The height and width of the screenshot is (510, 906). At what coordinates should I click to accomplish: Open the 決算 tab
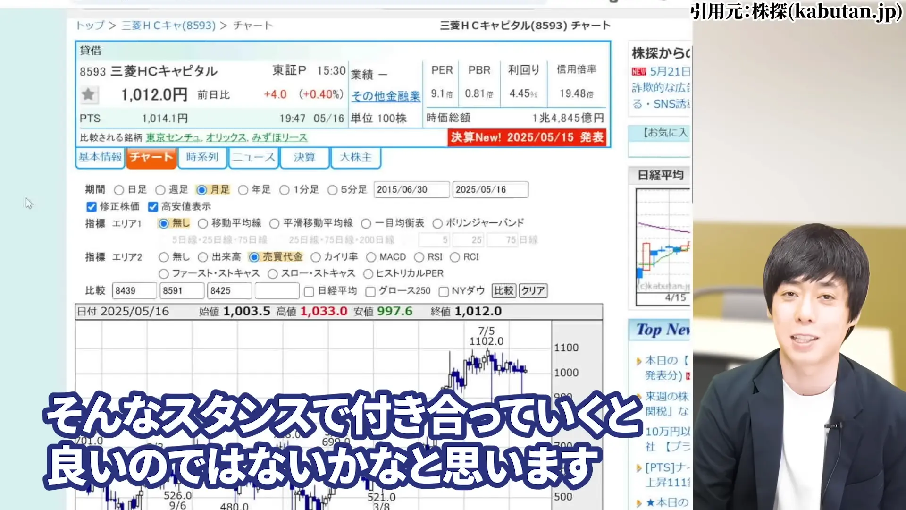[304, 157]
